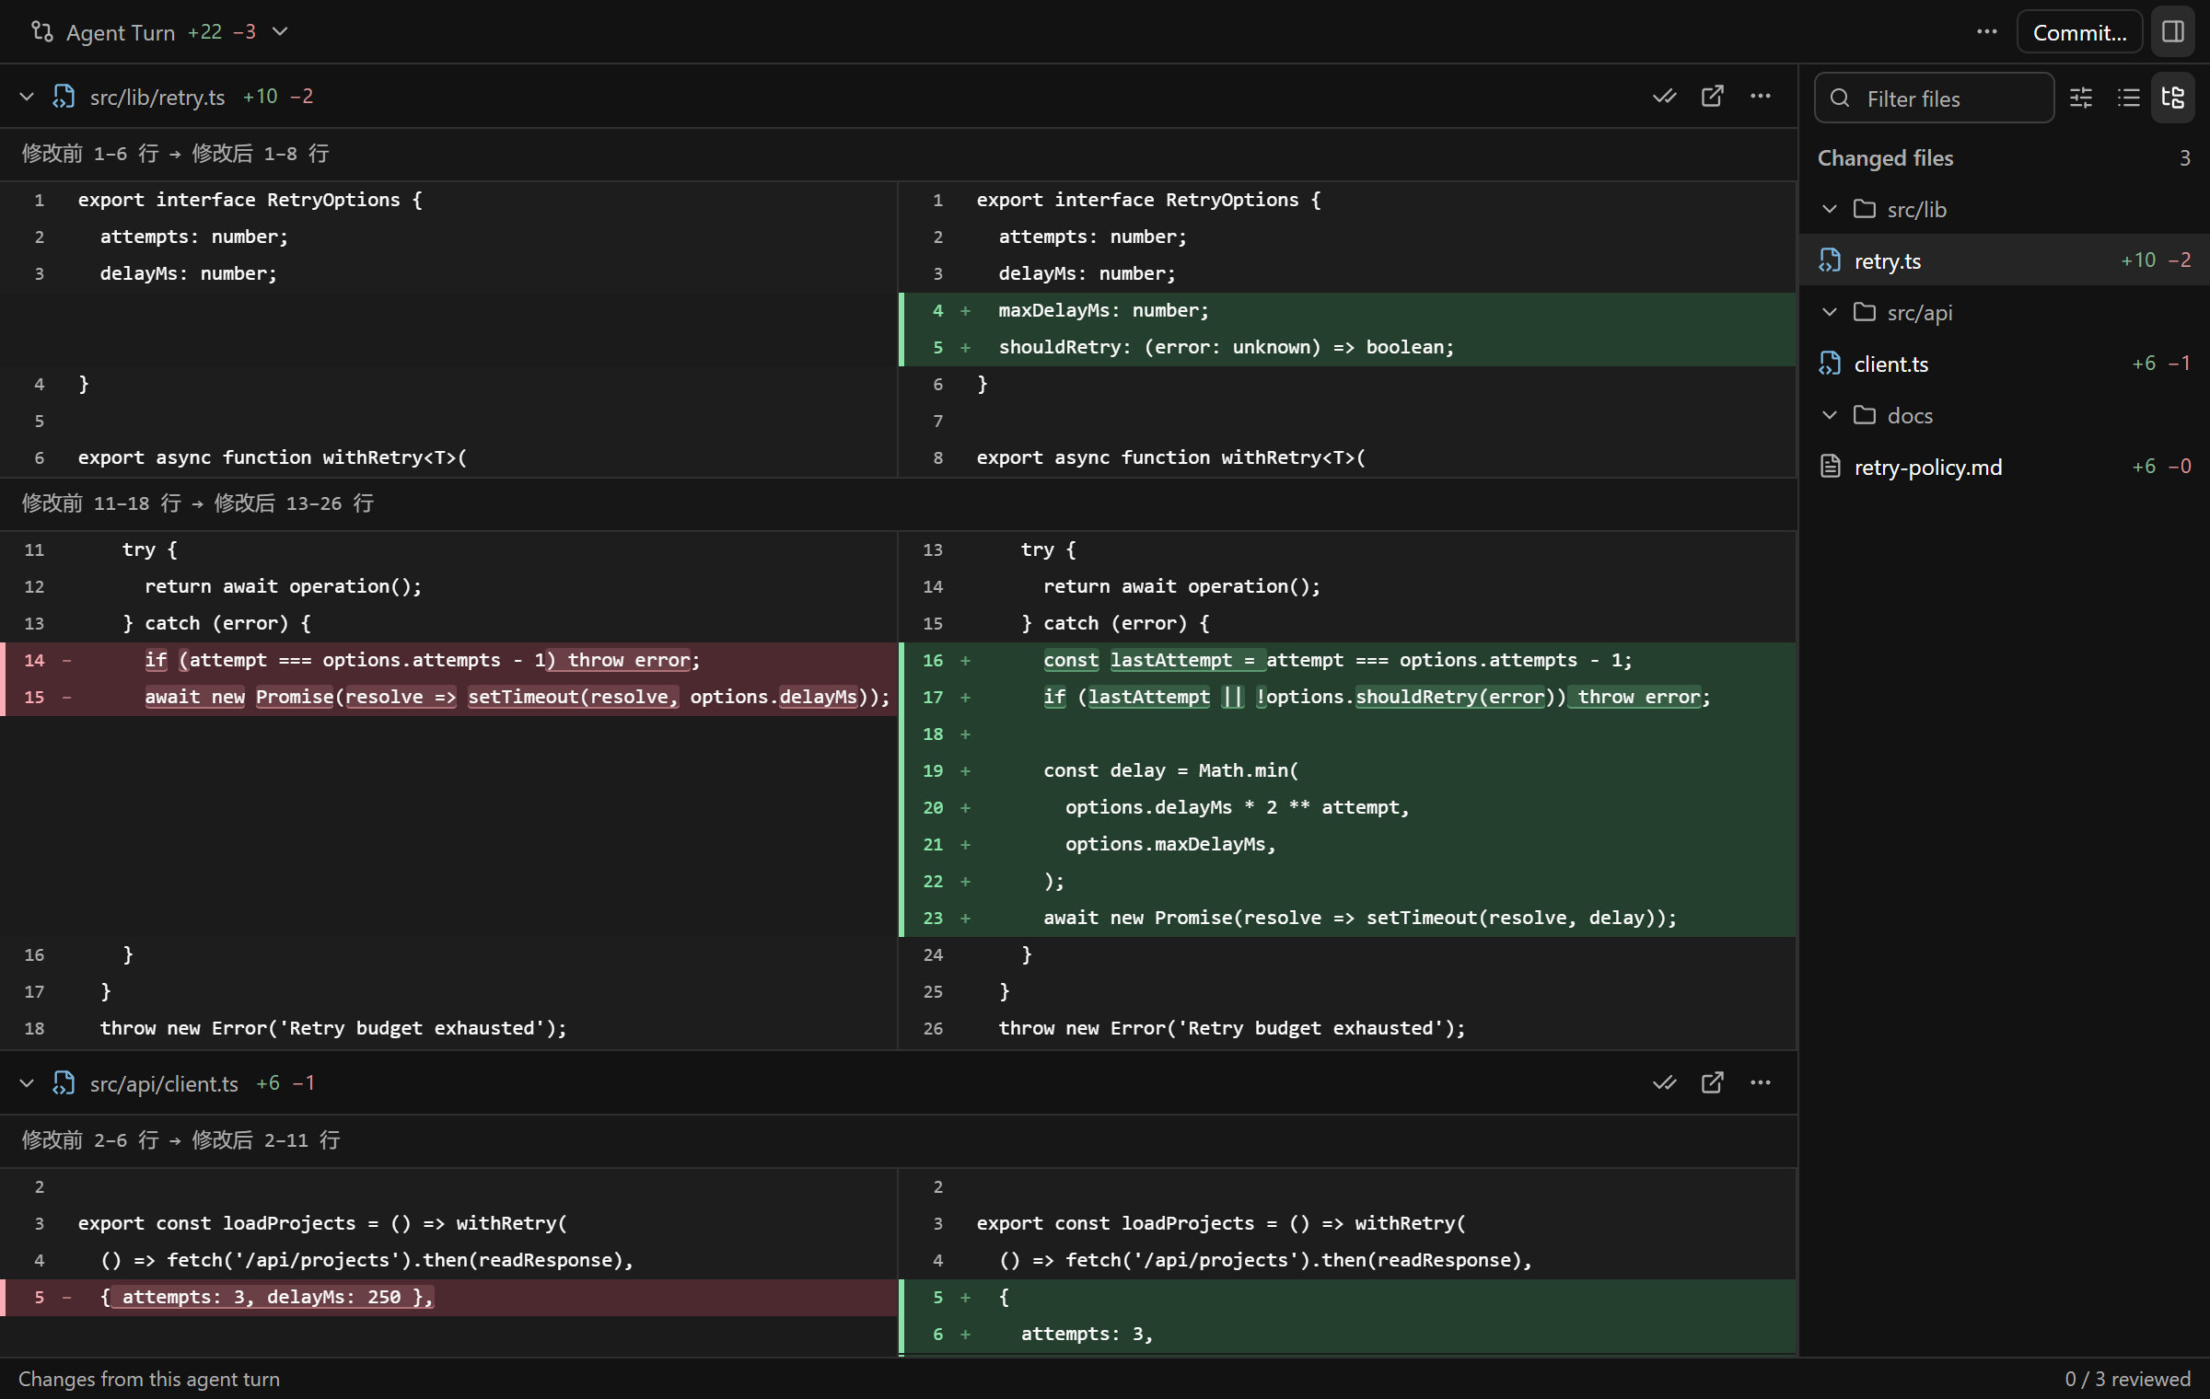Click the Commit... button
Screen dimensions: 2210x1399
point(2079,32)
